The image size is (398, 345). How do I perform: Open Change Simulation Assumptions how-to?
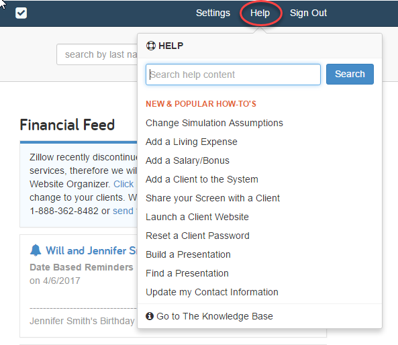point(214,123)
